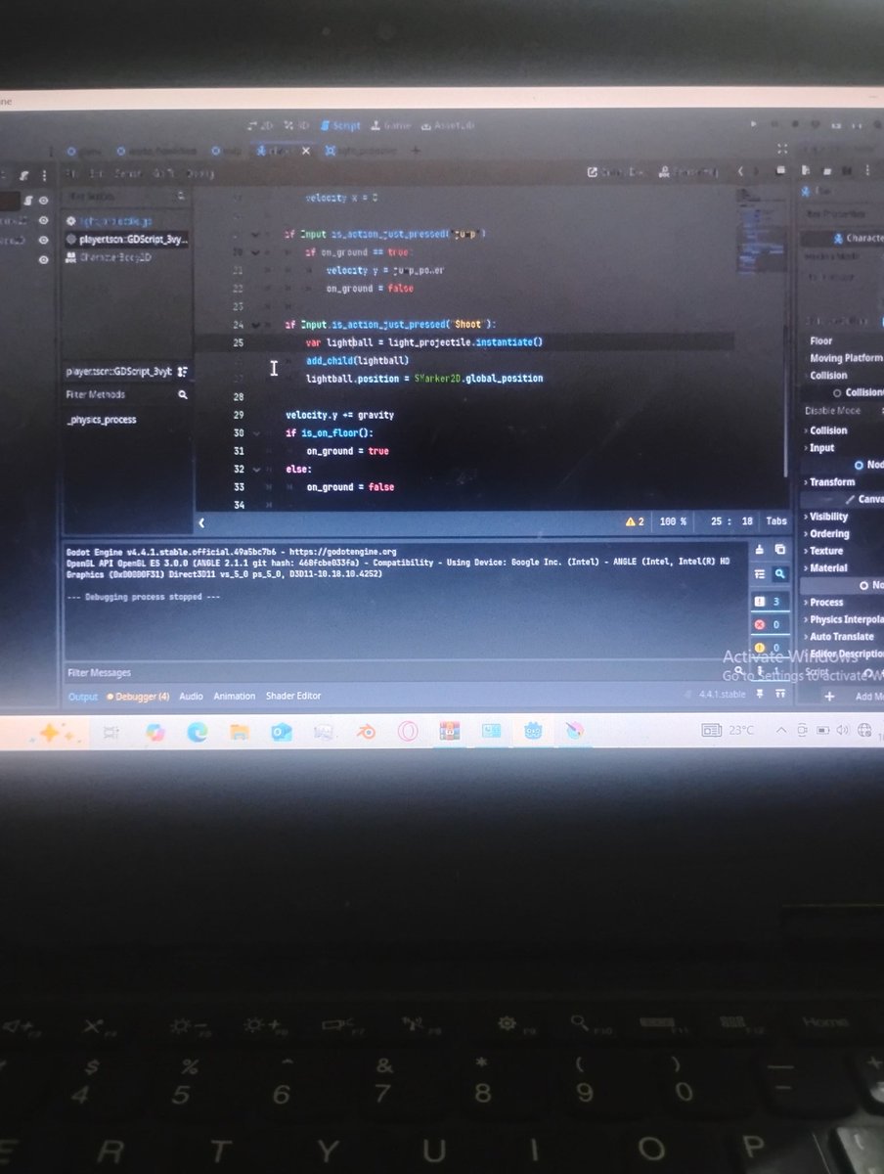Expand bottom panel icon
The width and height of the screenshot is (884, 1174).
pyautogui.click(x=780, y=695)
